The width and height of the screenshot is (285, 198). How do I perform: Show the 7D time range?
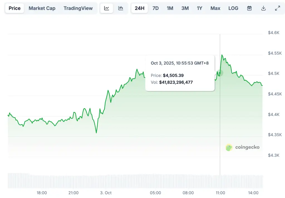point(156,8)
